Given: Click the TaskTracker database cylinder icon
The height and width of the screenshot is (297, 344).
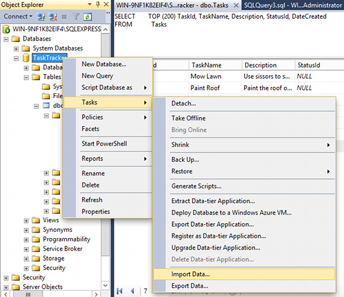Looking at the screenshot, I should 26,58.
